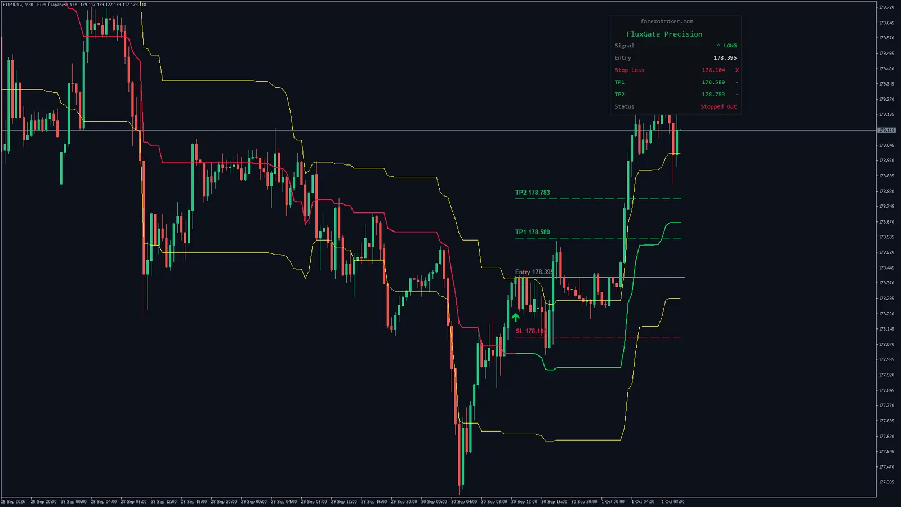Click the TP1 178.589 label on the chart
901x507 pixels.
pyautogui.click(x=532, y=232)
